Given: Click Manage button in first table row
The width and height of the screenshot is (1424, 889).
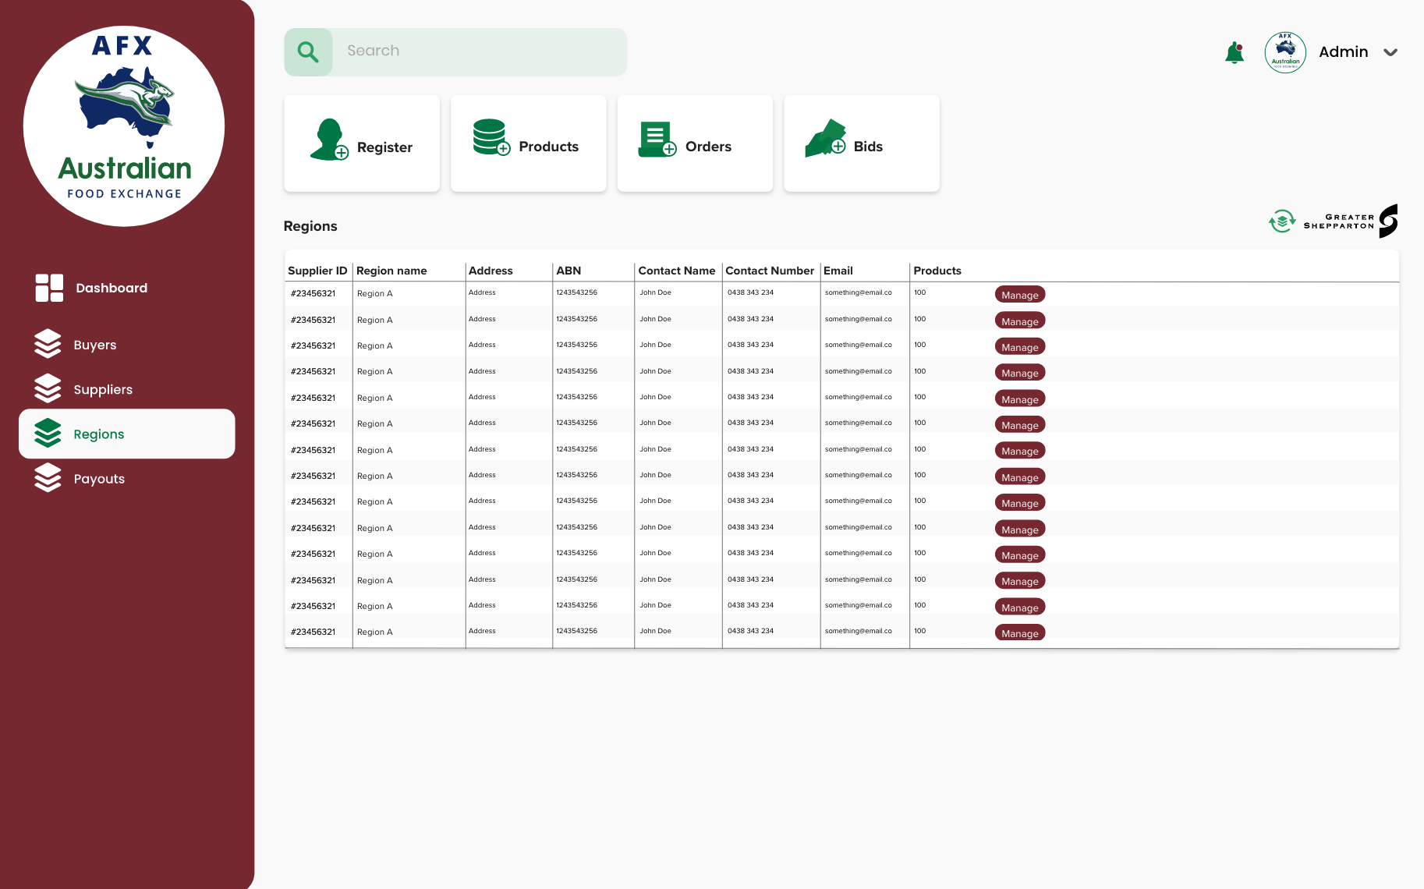Looking at the screenshot, I should [1020, 295].
